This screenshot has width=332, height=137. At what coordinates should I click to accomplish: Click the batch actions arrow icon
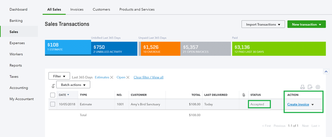pyautogui.click(x=53, y=86)
